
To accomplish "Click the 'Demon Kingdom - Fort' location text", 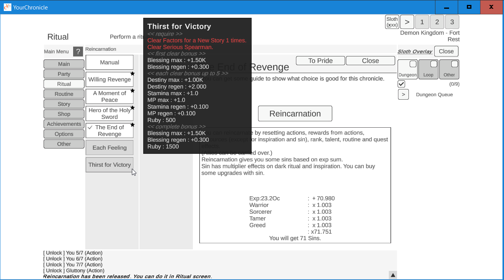I will pos(430,33).
